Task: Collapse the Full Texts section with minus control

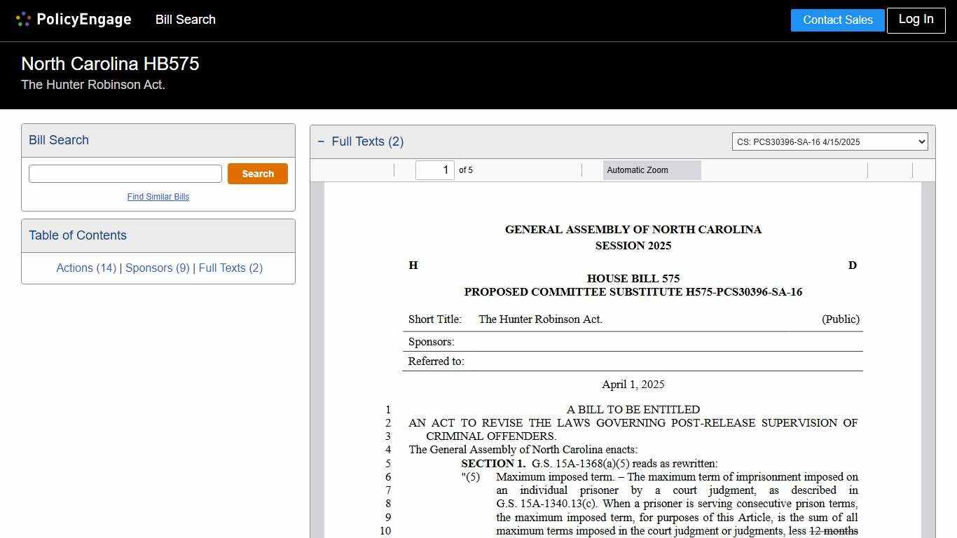Action: (321, 141)
